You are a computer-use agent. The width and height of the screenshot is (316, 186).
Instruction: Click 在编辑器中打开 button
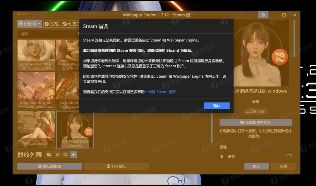[x=255, y=122]
